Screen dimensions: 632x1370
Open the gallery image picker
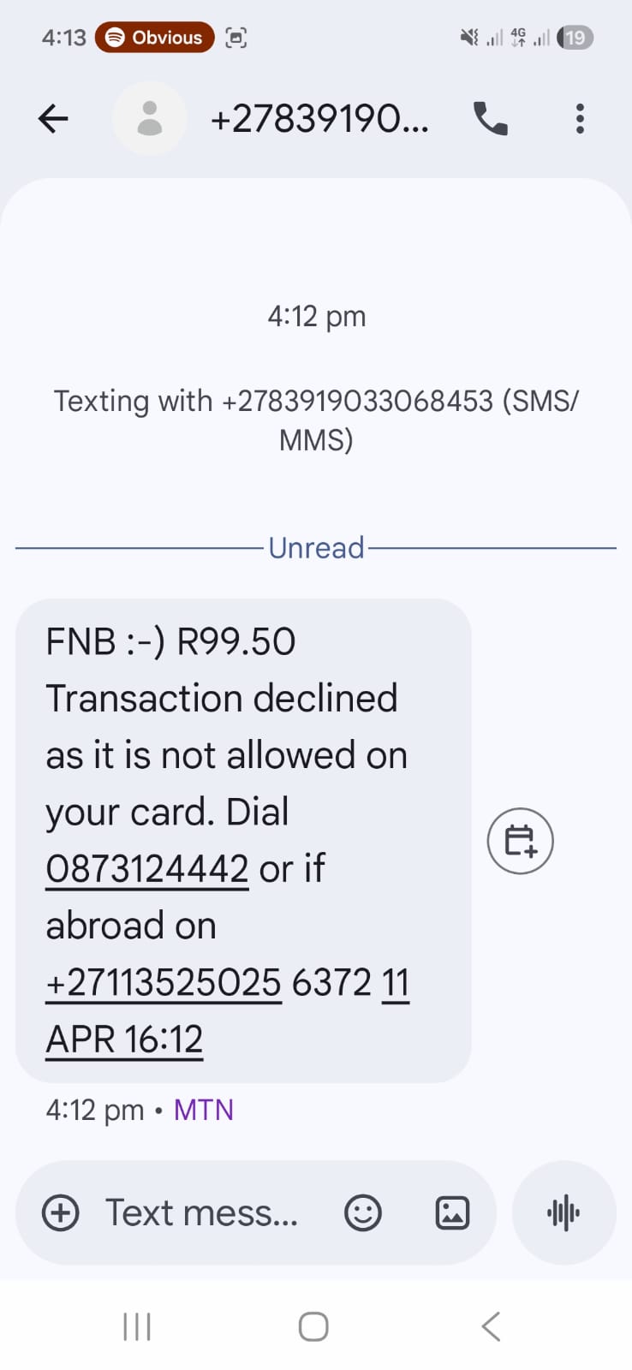[x=452, y=1212]
